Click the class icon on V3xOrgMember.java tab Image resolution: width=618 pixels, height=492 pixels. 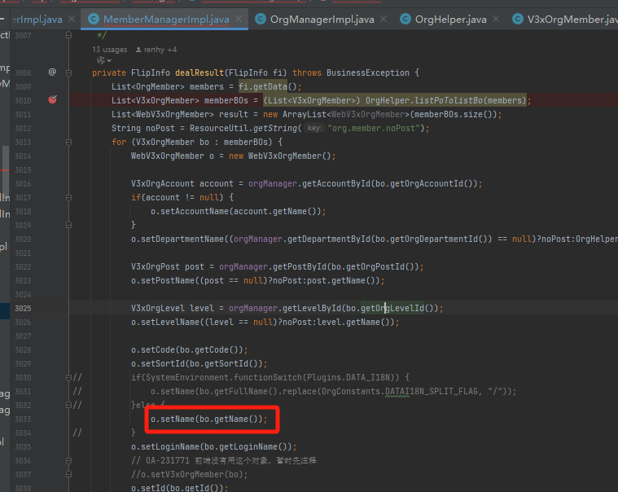click(518, 19)
